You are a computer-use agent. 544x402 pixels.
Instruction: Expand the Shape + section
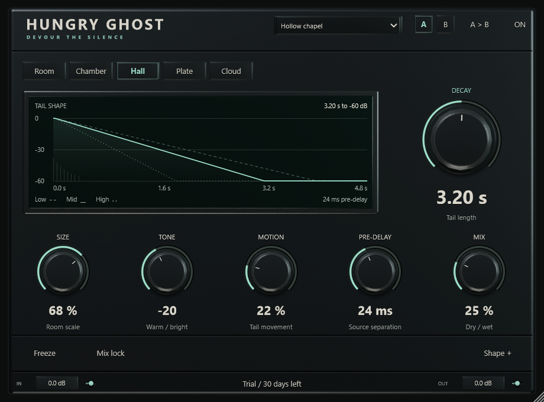pos(497,353)
